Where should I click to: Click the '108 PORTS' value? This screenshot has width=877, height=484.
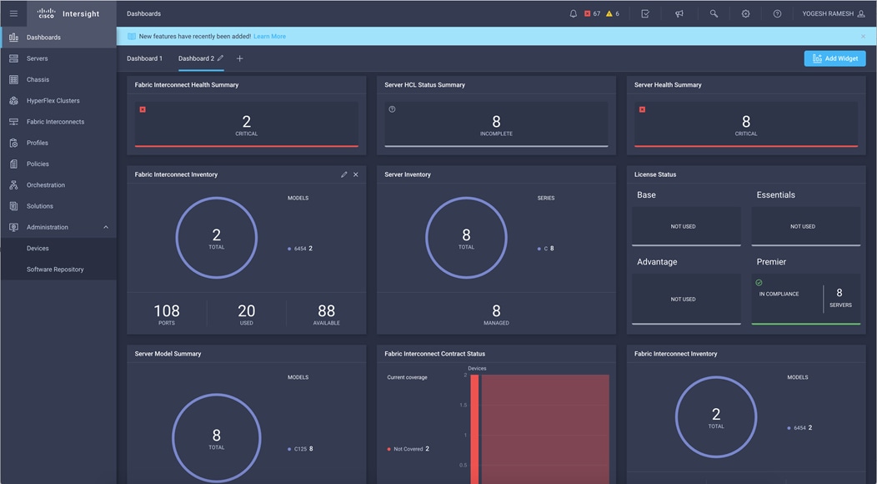click(x=167, y=314)
